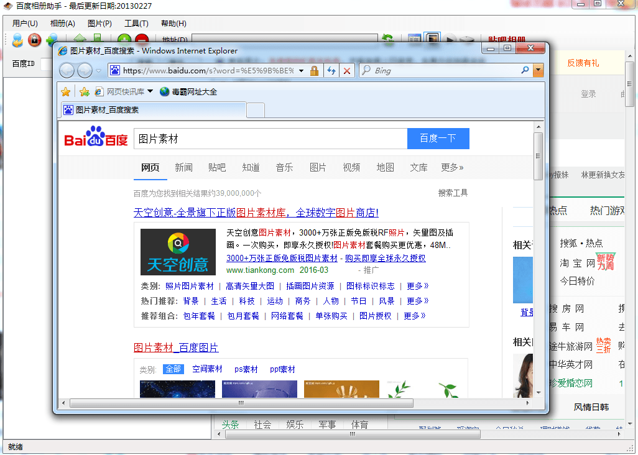Switch to the 视频 search category
This screenshot has height=455, width=638.
click(x=351, y=168)
